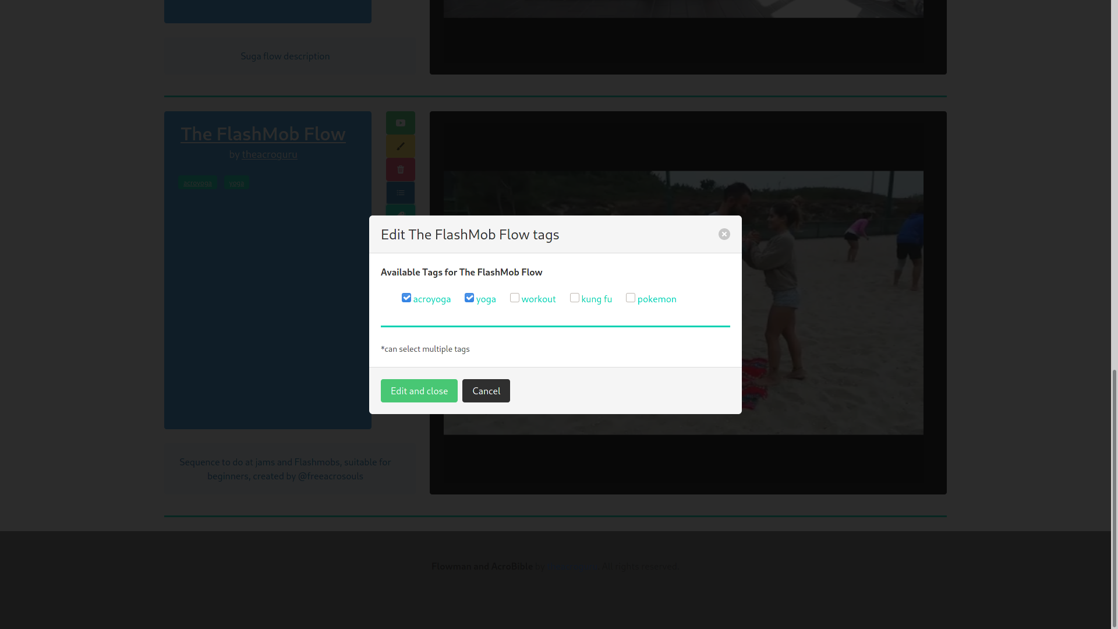The width and height of the screenshot is (1118, 629).
Task: Click the blue list icon button
Action: [x=400, y=193]
